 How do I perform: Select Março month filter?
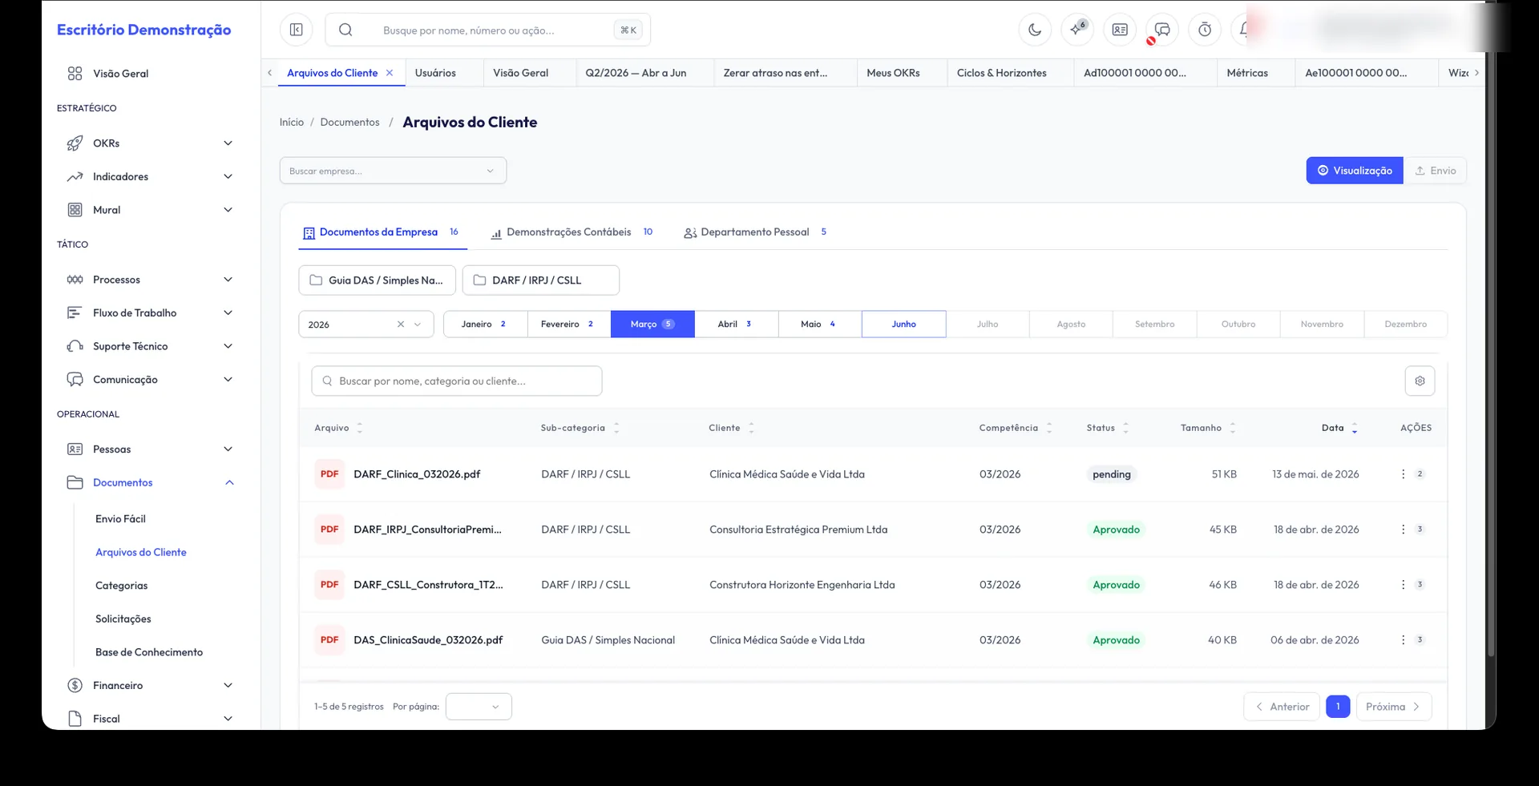click(652, 324)
